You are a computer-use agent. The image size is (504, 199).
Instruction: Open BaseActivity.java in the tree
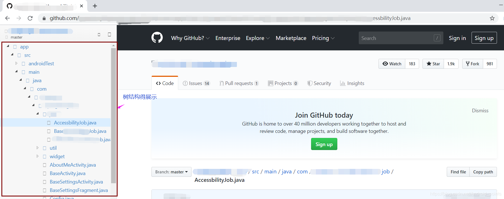[x=67, y=173]
